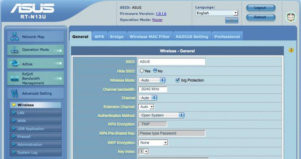
Task: Switch to the Professional tab
Action: point(227,36)
